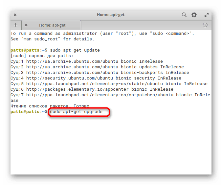Click the Сущ:1 ua.archive.ubuntu.com bionic line
This screenshot has width=222, height=185.
coord(87,61)
